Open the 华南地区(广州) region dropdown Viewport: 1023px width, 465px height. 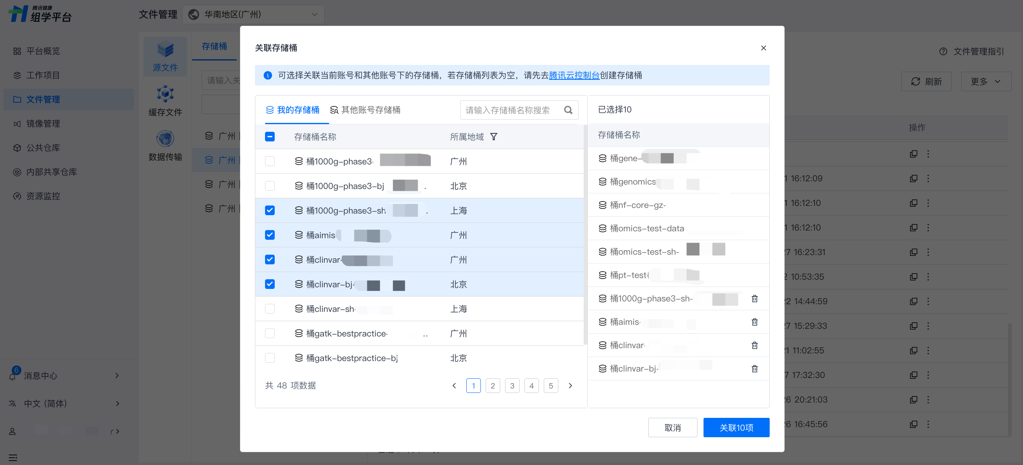253,15
